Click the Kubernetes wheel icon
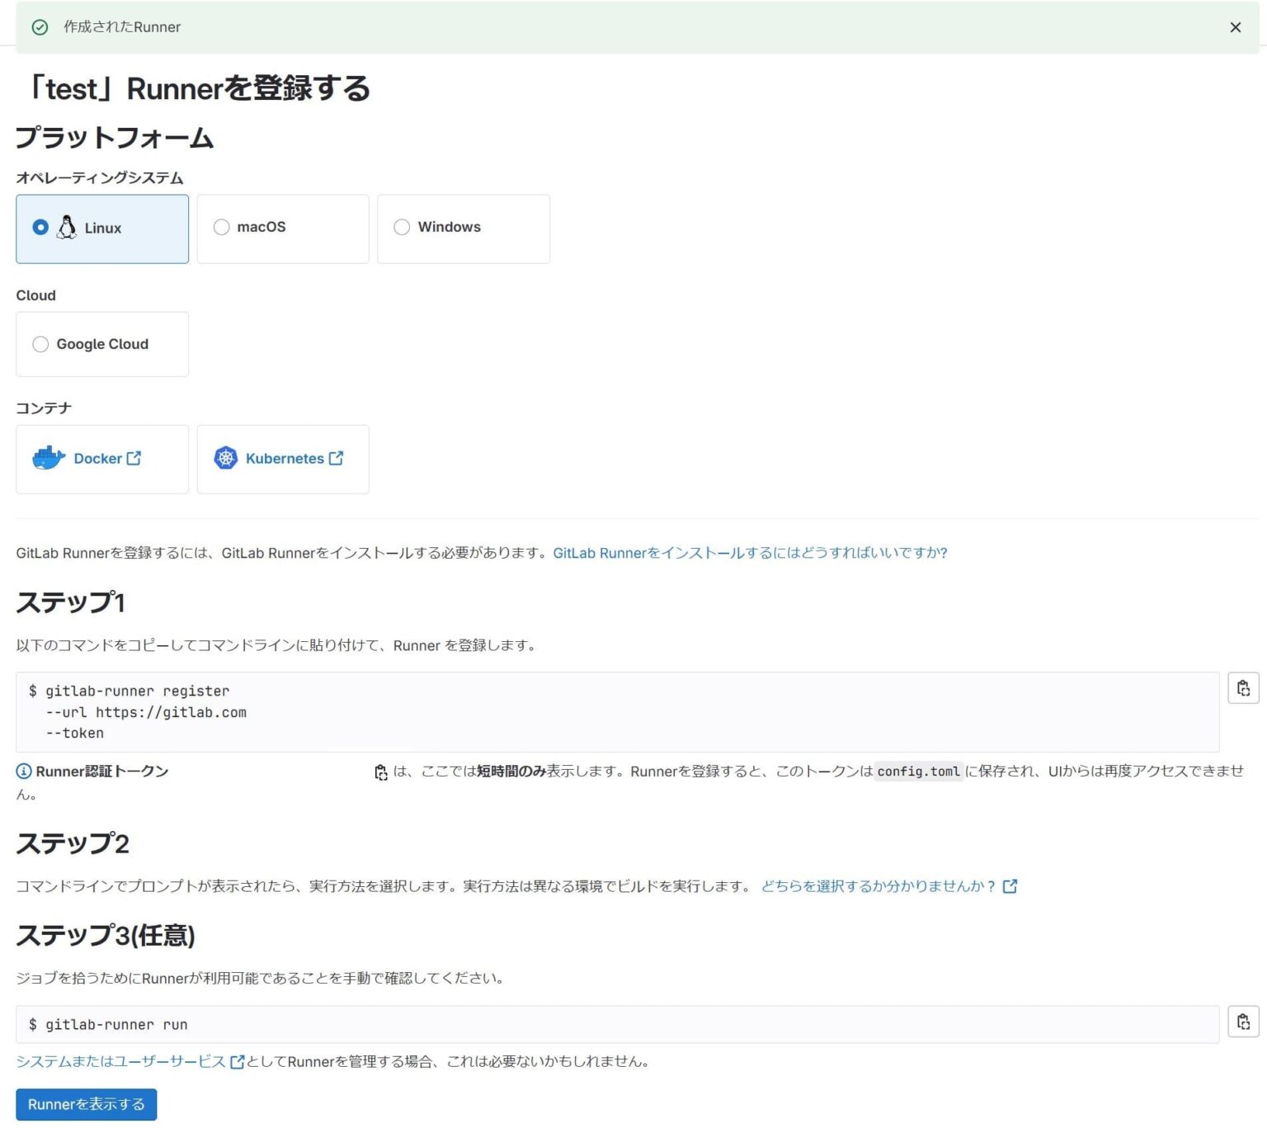Screen dimensions: 1267x1128 (225, 458)
